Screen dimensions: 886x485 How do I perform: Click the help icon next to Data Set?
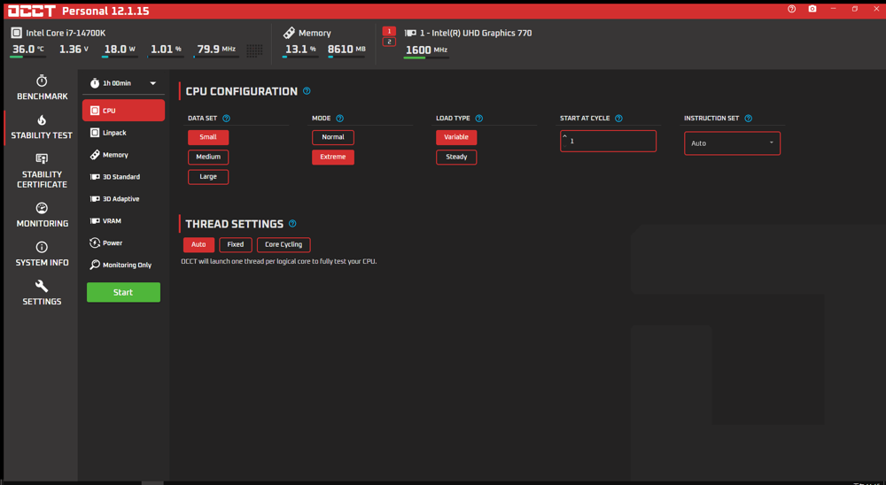coord(227,119)
